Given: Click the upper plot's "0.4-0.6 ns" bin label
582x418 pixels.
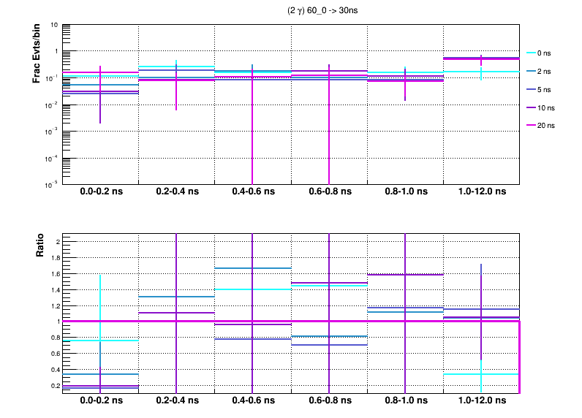Looking at the screenshot, I should [252, 191].
